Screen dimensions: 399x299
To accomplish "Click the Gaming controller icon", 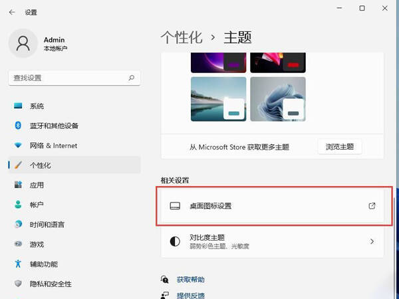I will click(18, 244).
